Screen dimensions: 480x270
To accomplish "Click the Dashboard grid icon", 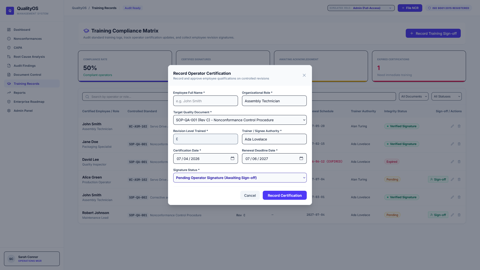I will click(x=9, y=29).
